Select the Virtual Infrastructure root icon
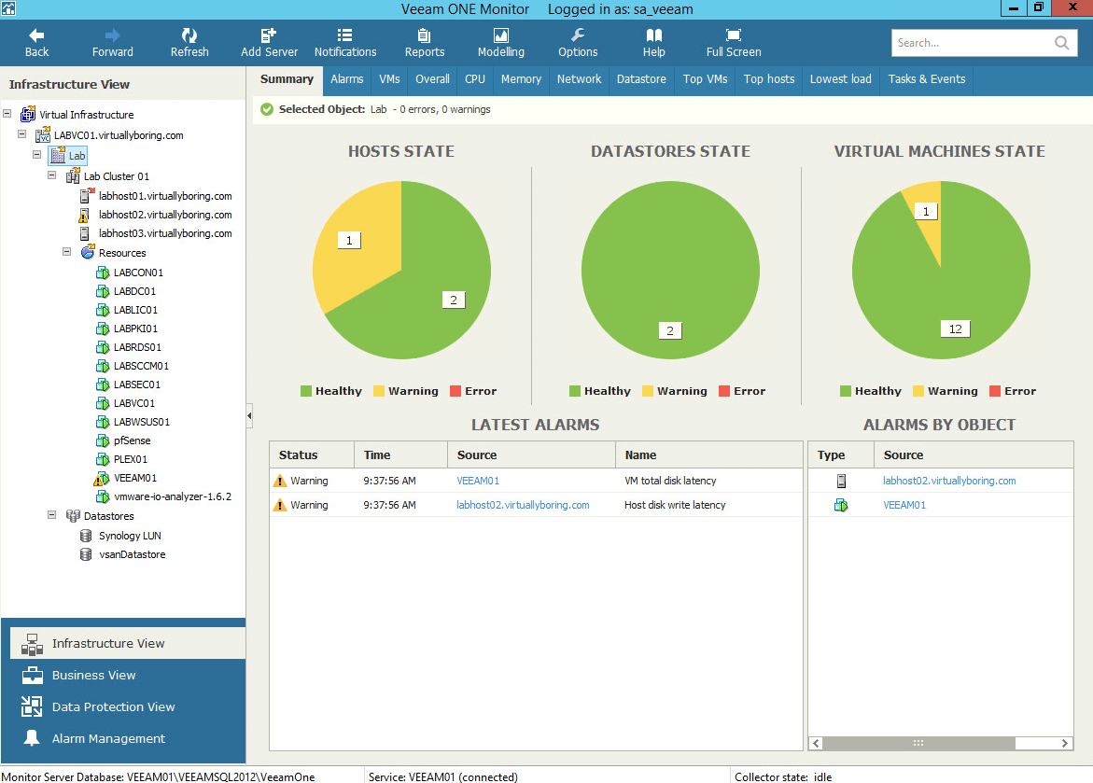1093x783 pixels. (x=28, y=115)
